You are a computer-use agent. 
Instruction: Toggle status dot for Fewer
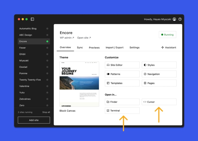[47, 48]
